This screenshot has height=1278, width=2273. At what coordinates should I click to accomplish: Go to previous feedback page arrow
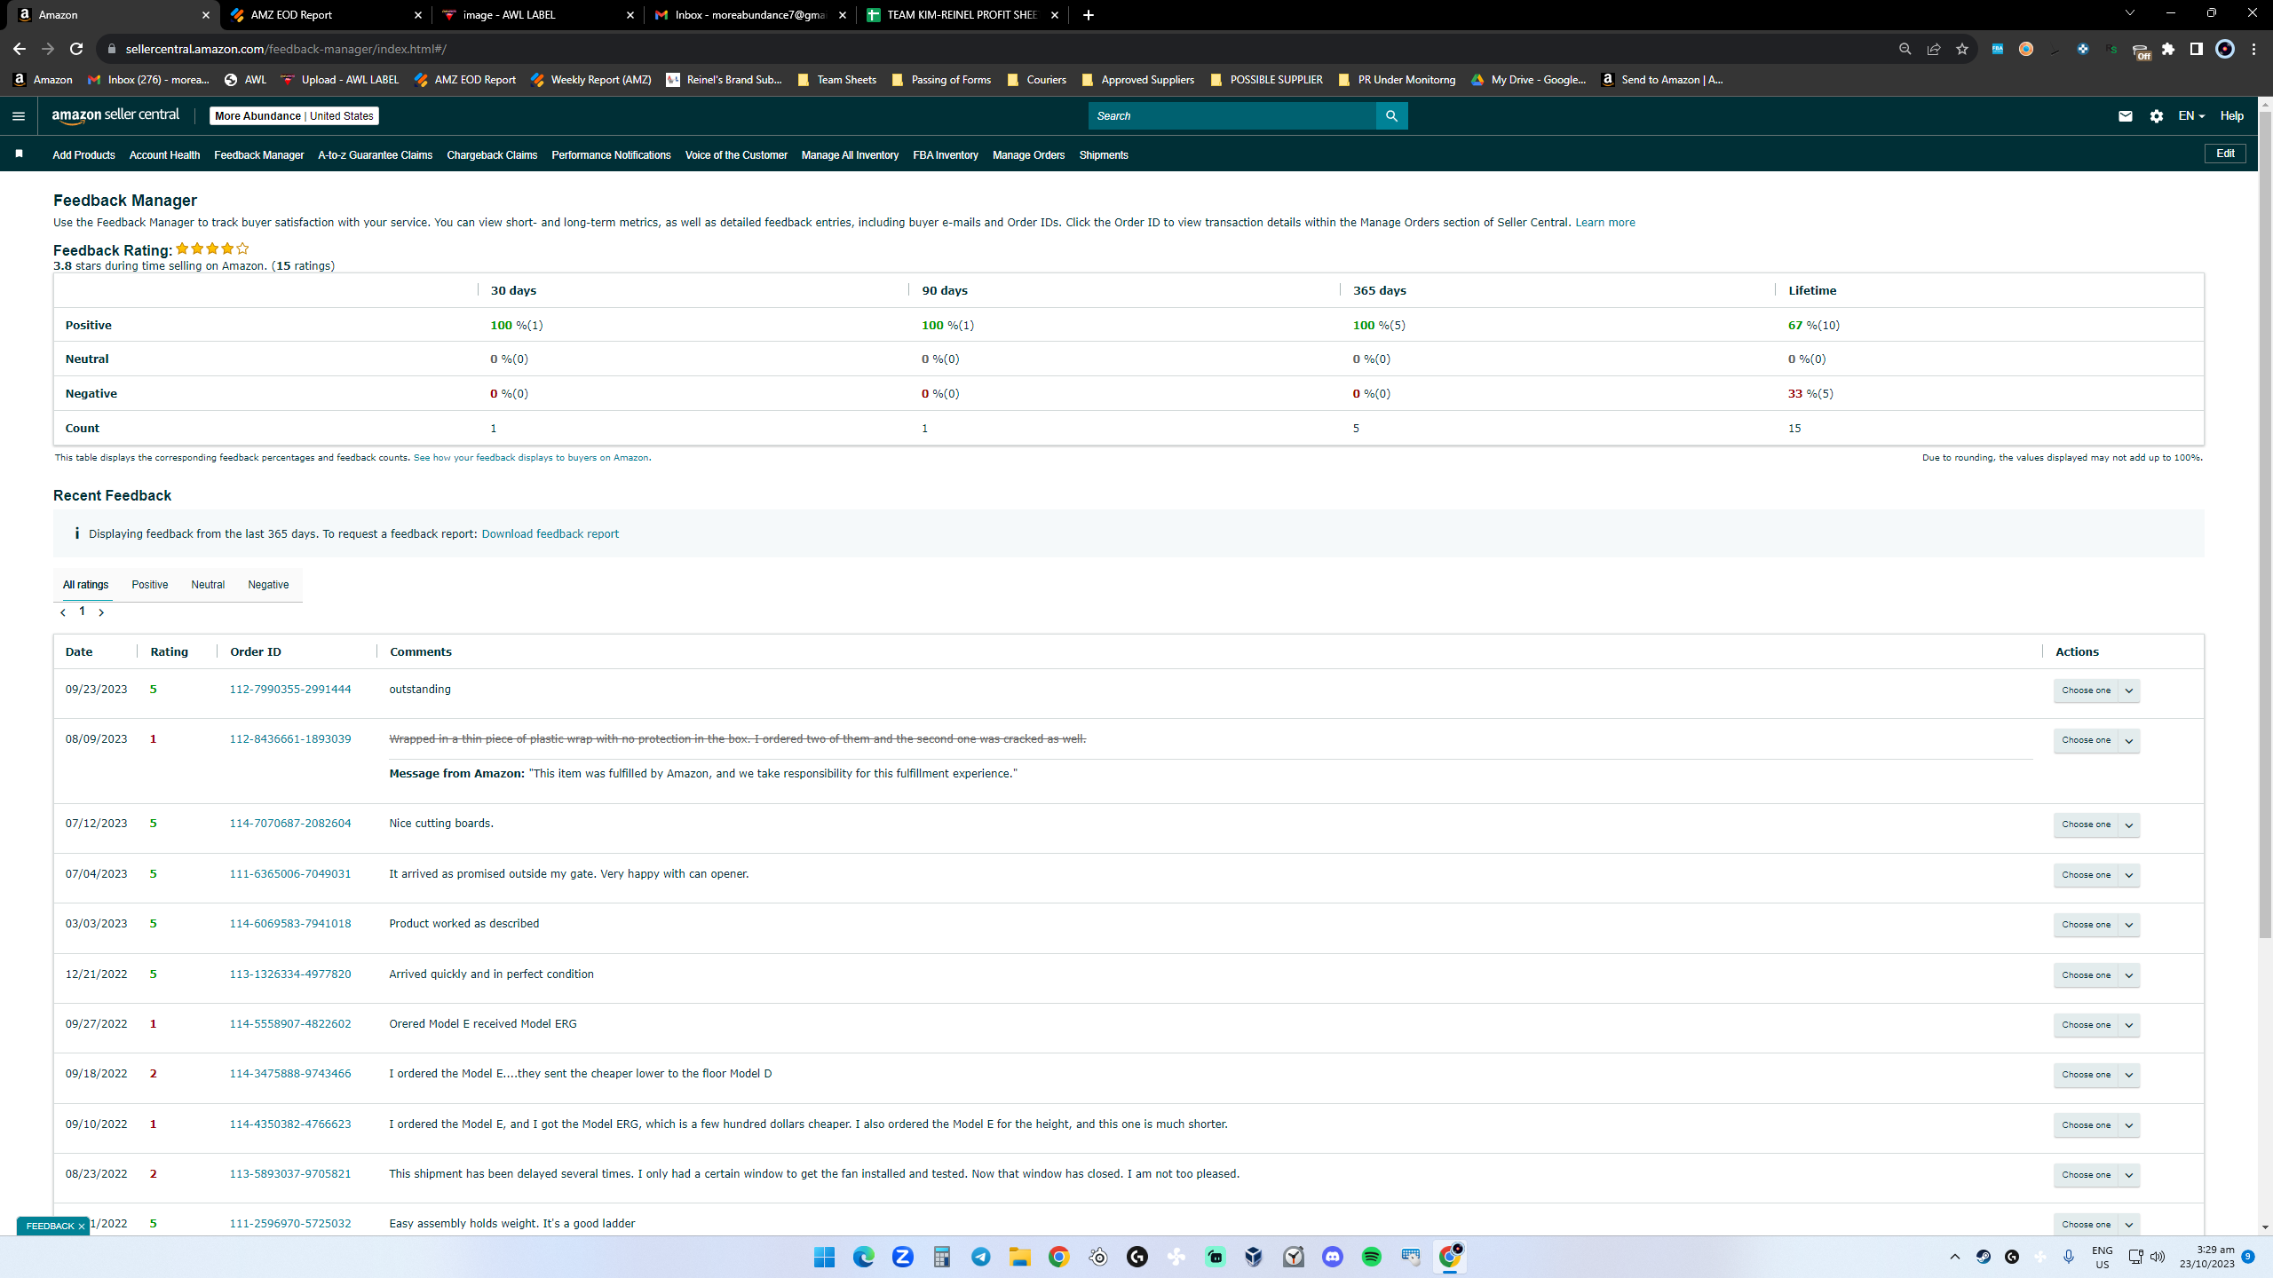click(63, 612)
